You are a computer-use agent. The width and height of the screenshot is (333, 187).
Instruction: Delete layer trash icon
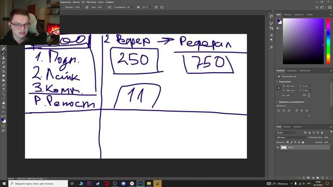coord(327,178)
